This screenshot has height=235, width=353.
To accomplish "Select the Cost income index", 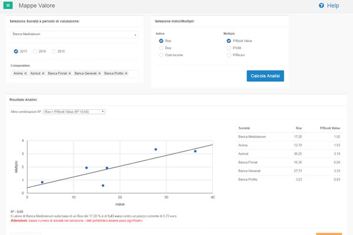I will tap(161, 55).
